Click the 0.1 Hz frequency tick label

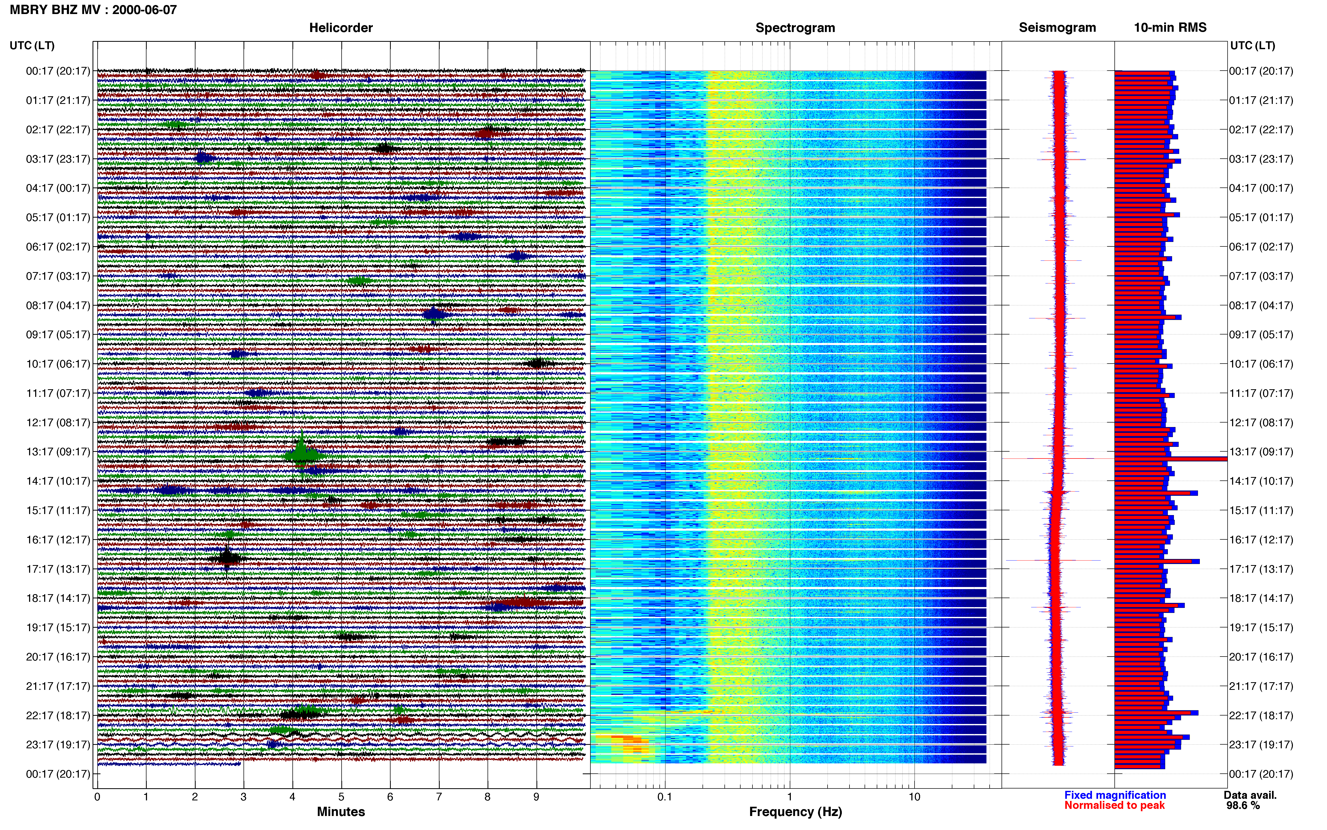[x=665, y=796]
